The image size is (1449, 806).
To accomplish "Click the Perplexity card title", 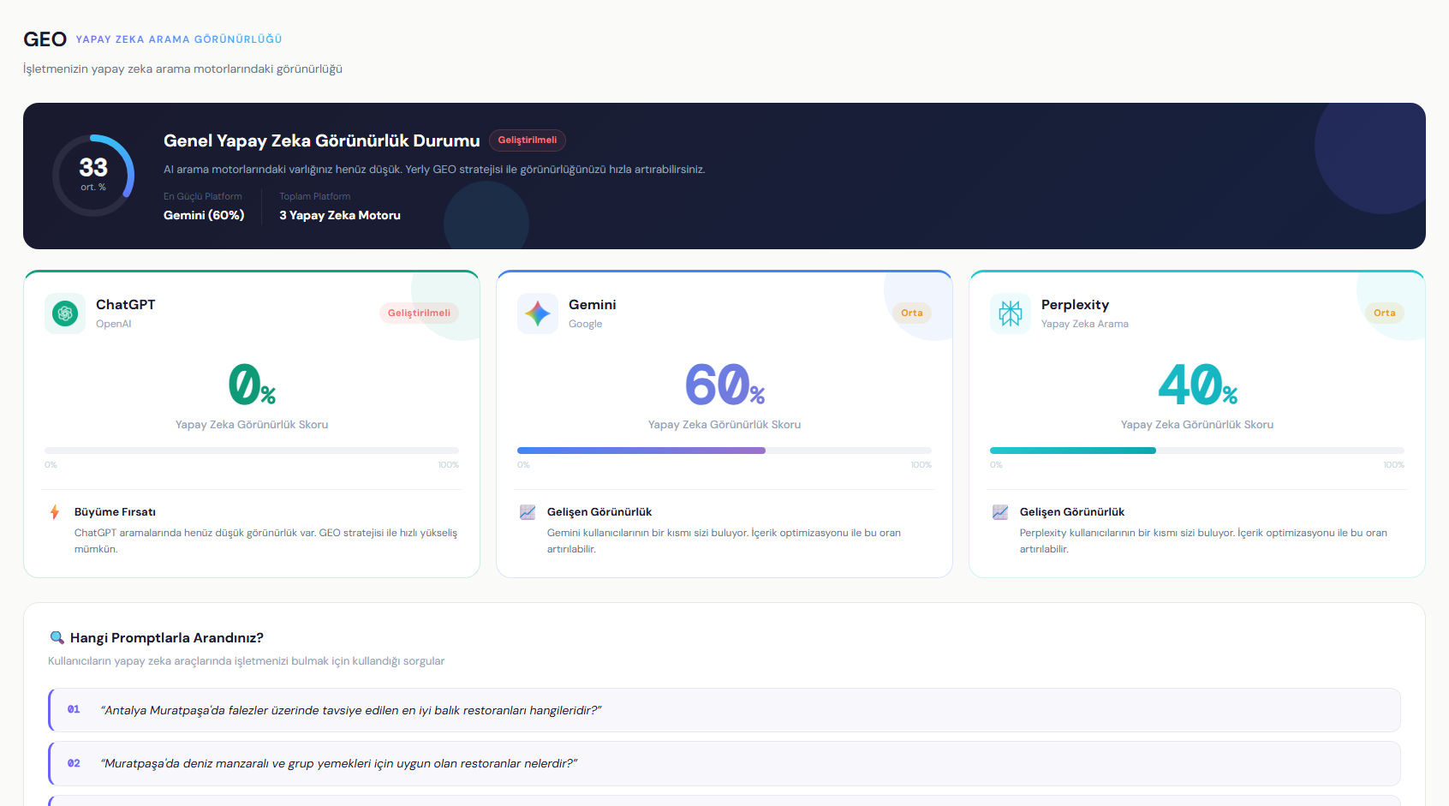I will pyautogui.click(x=1076, y=305).
